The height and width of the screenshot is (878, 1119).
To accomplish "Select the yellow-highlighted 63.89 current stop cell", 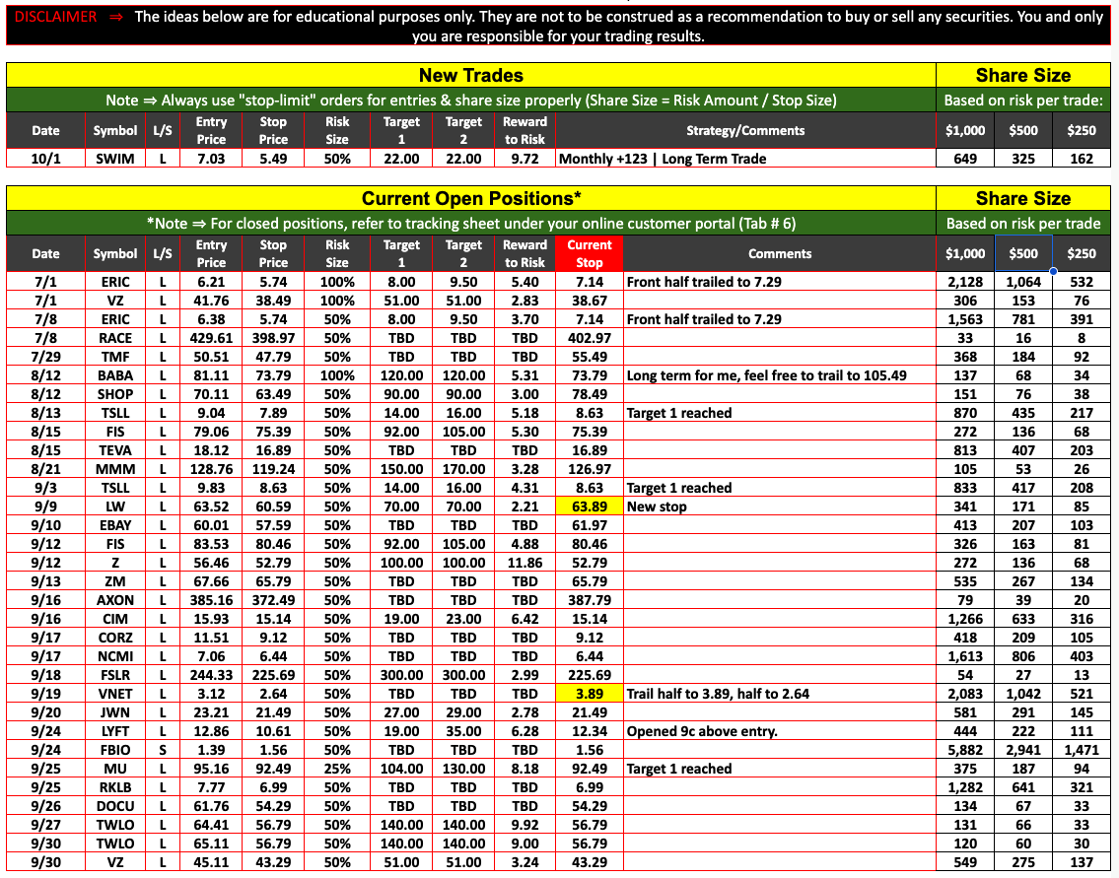I will [x=589, y=507].
